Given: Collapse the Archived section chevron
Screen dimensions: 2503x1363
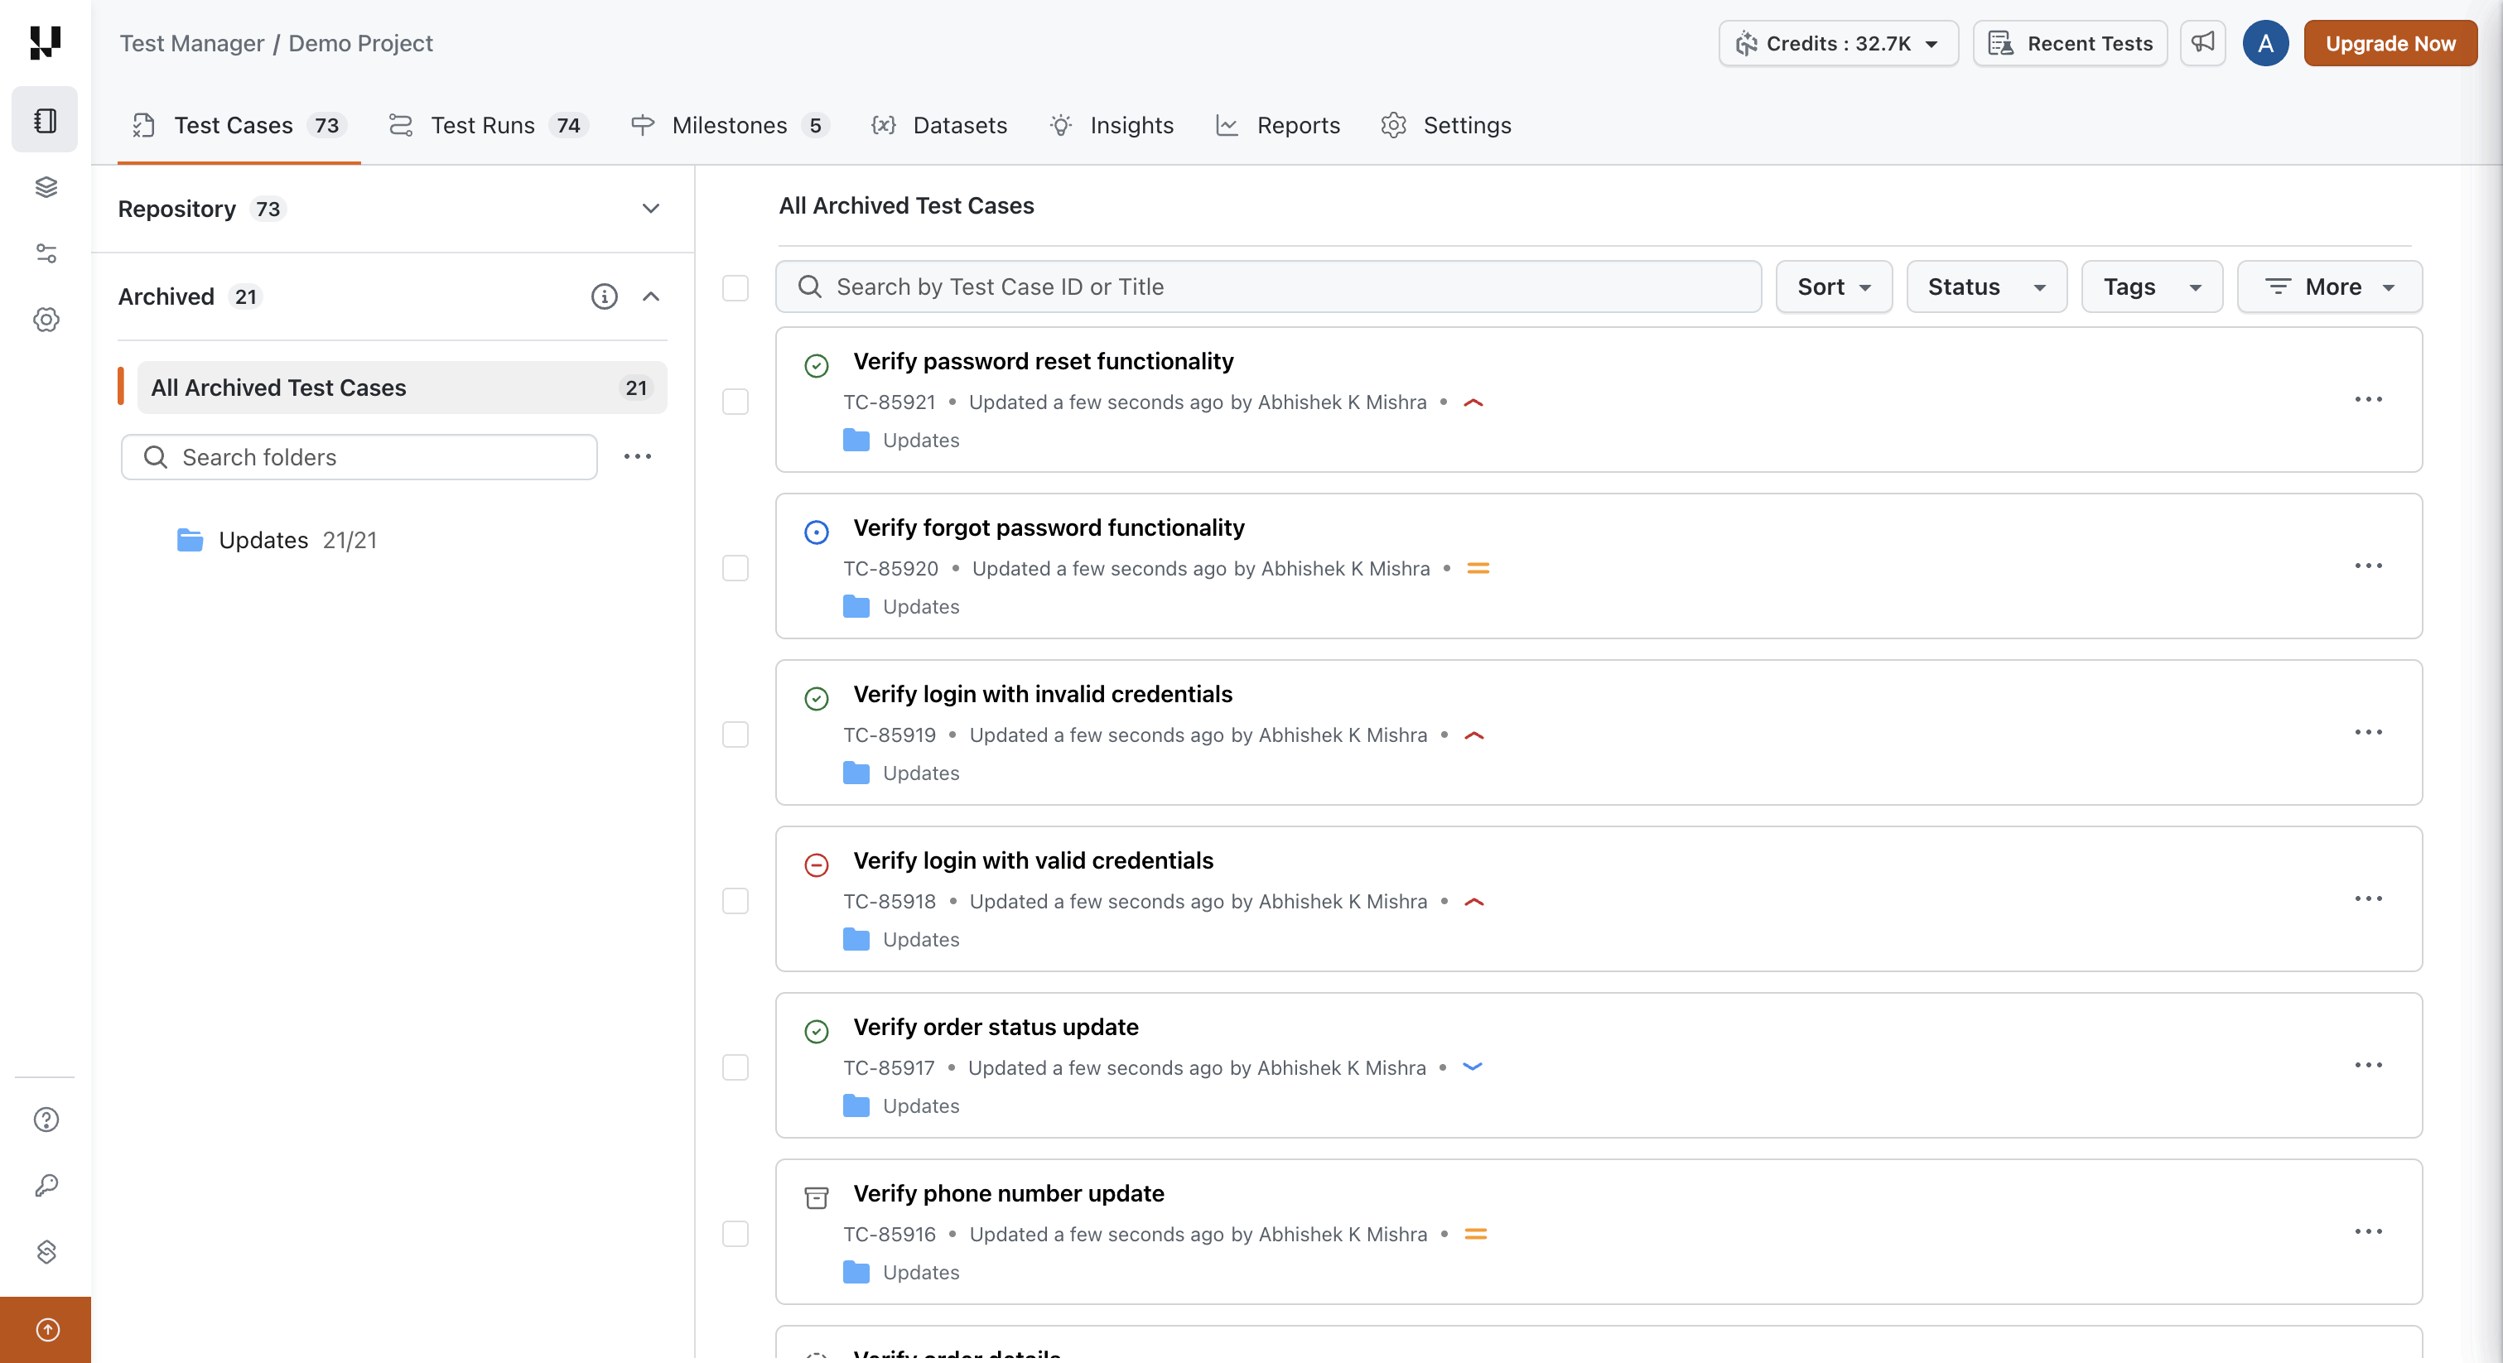Looking at the screenshot, I should [650, 296].
